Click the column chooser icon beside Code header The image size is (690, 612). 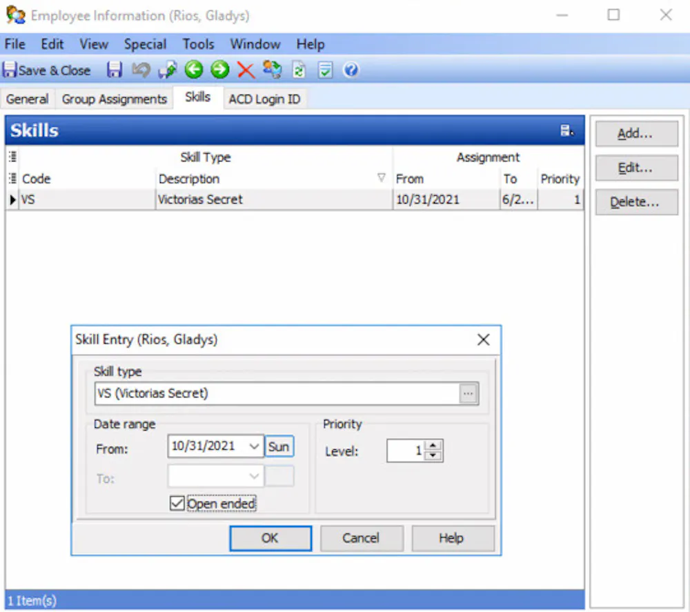(12, 179)
